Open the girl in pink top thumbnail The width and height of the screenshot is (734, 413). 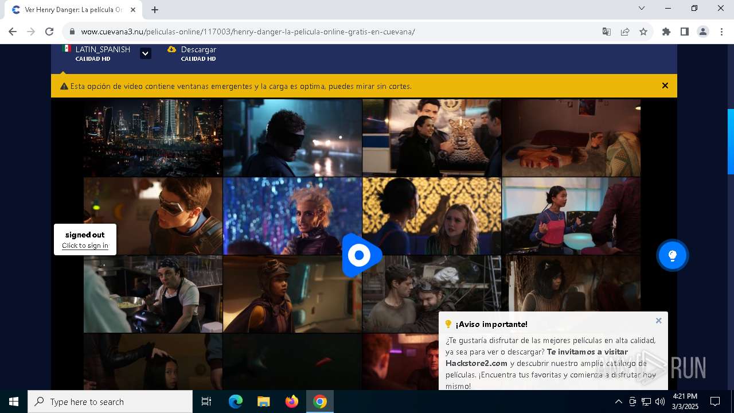tap(571, 216)
